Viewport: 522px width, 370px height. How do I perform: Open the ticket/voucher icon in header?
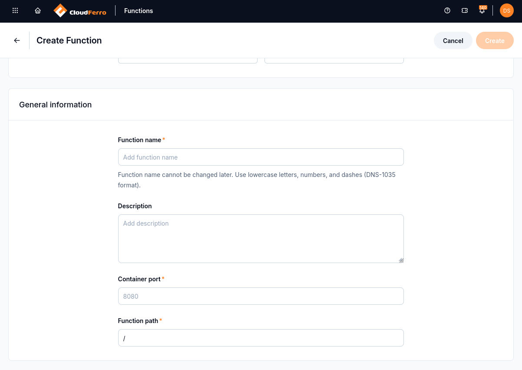tap(465, 11)
